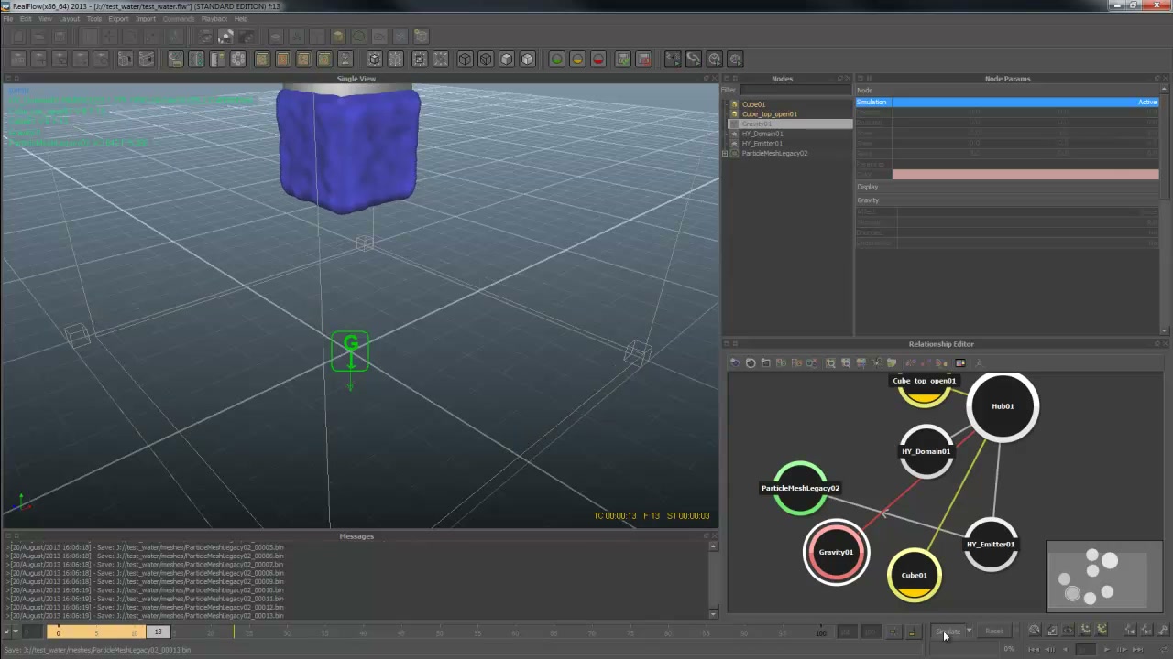This screenshot has height=659, width=1173.
Task: Click the Cube01 node in Relationship Editor
Action: click(x=914, y=576)
